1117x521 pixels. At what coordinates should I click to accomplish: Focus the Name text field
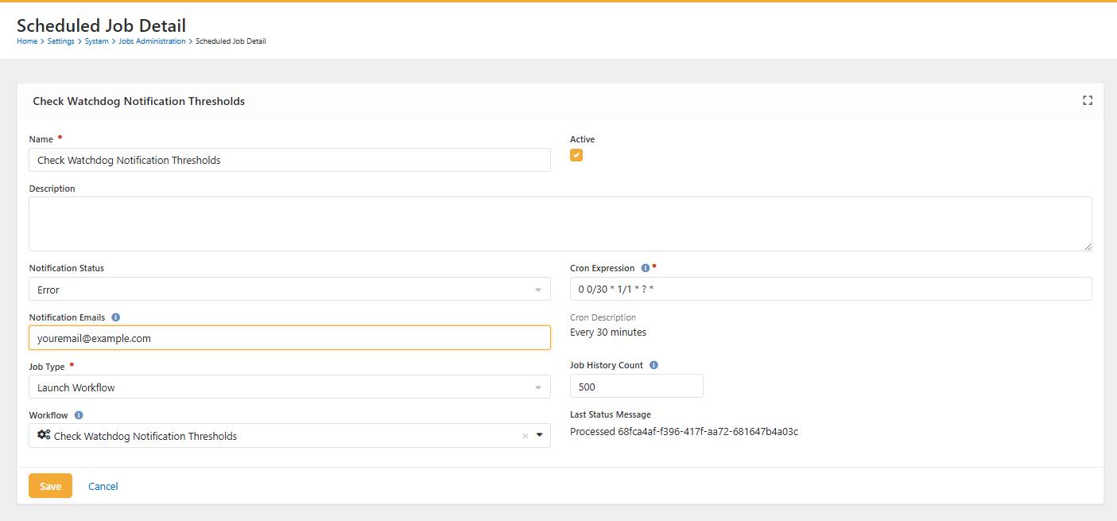click(289, 160)
